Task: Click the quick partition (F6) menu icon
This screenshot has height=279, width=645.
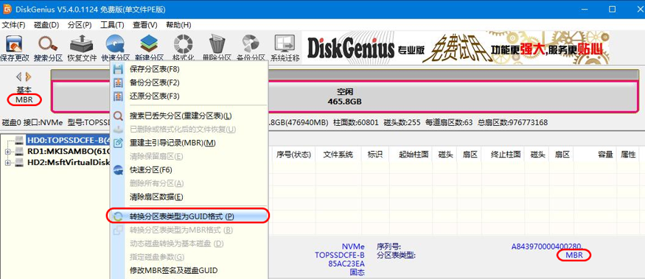Action: tap(118, 170)
